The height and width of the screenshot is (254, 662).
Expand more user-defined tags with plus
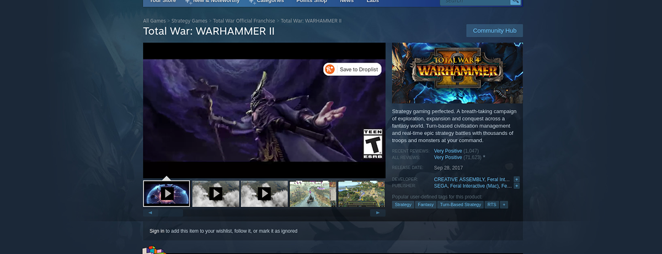tap(504, 205)
